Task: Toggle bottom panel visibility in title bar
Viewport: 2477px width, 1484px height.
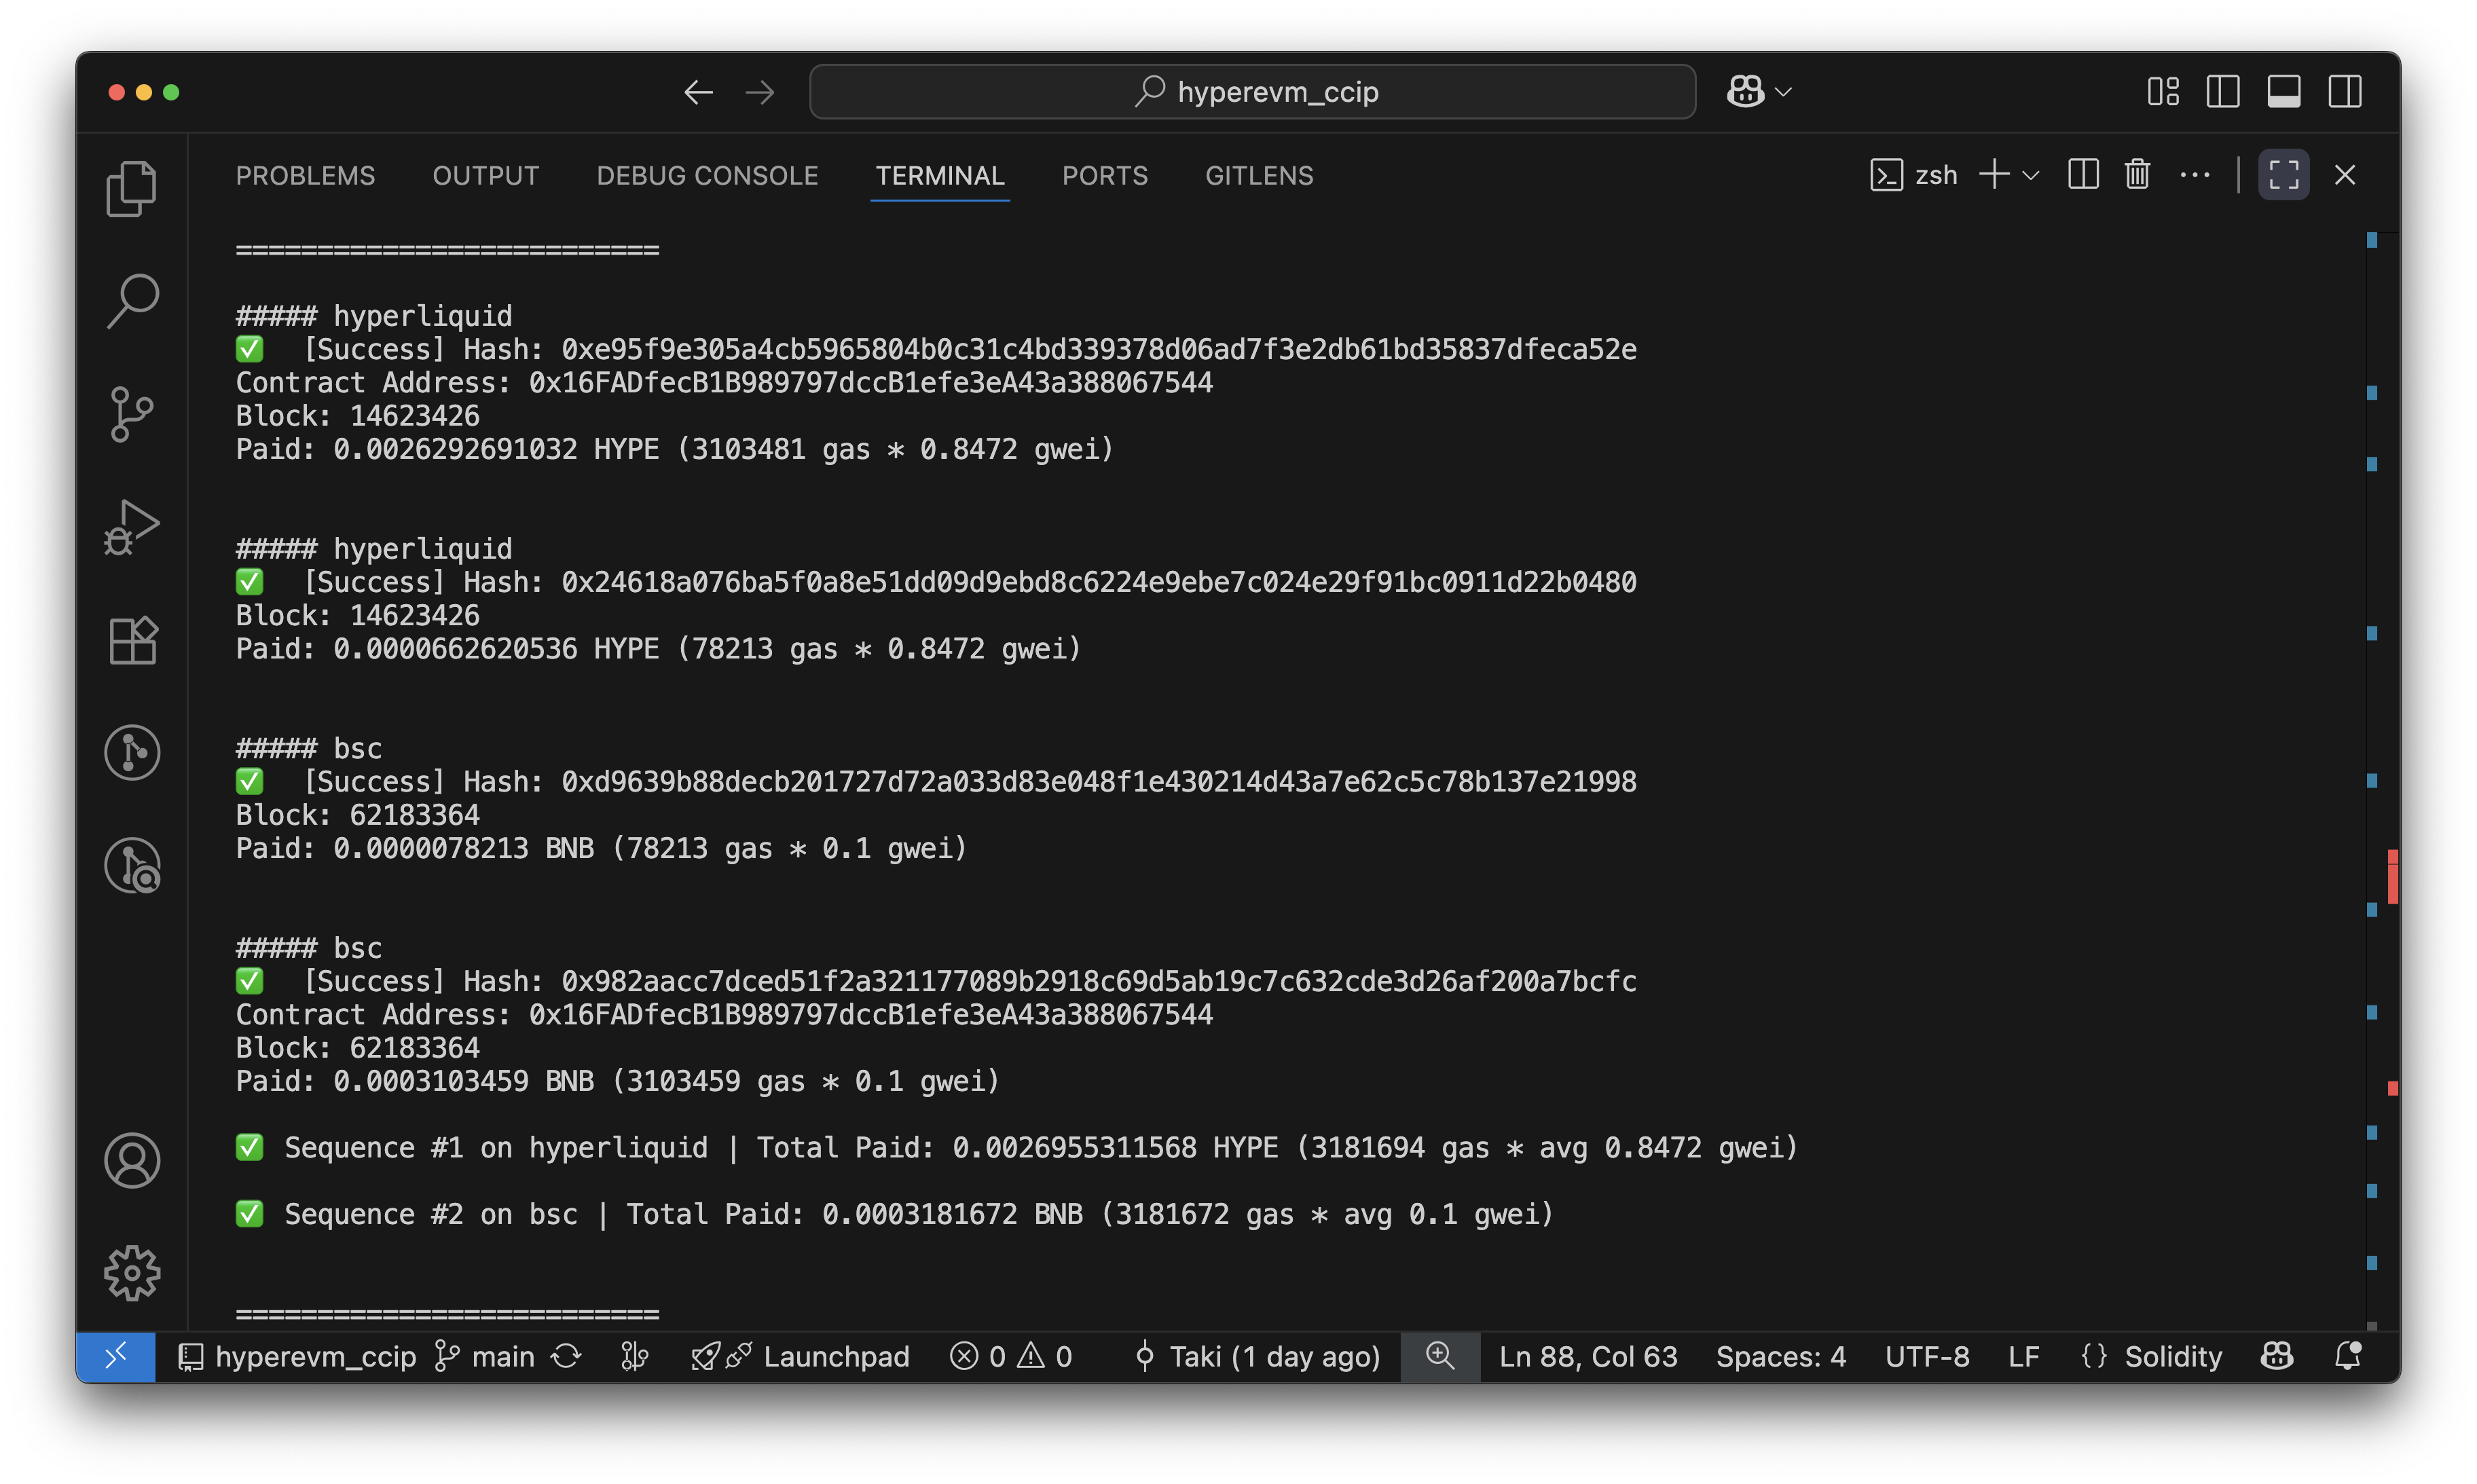Action: [2283, 92]
